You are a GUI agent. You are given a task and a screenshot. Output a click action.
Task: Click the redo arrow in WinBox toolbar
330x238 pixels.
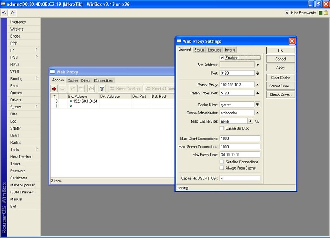click(x=12, y=13)
